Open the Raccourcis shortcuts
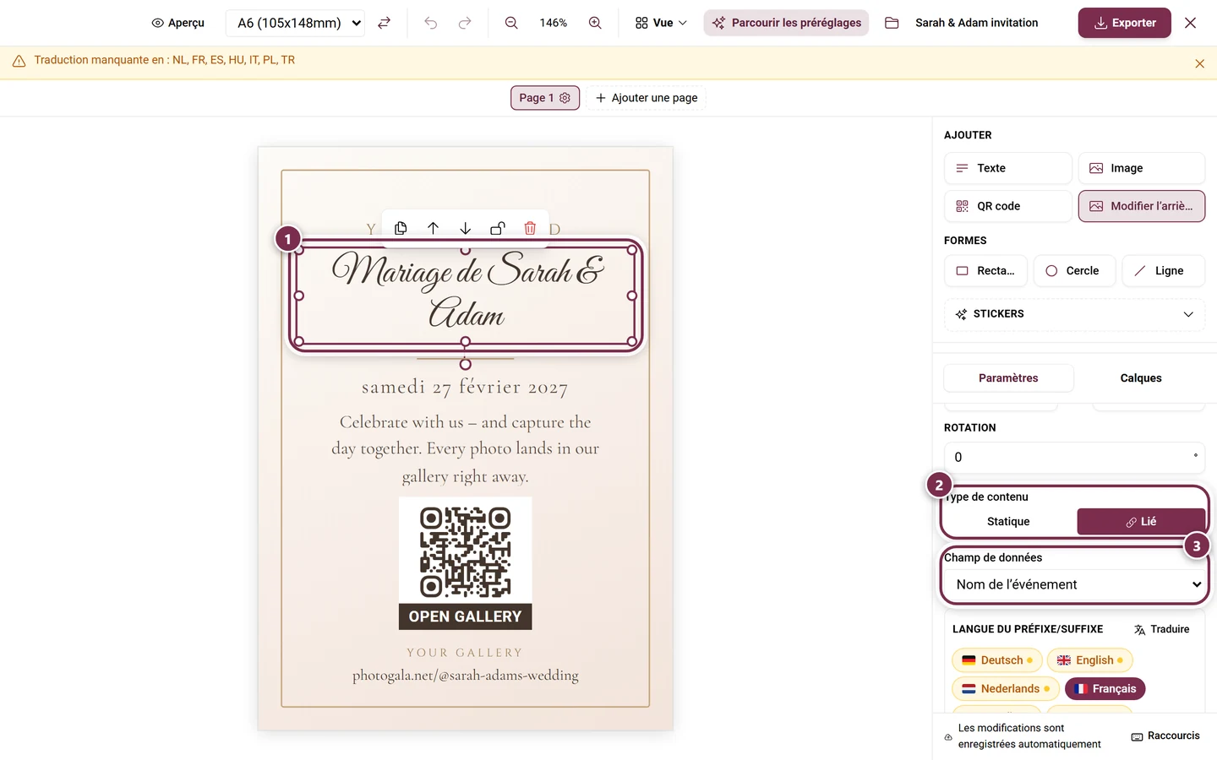This screenshot has width=1217, height=760. click(x=1165, y=736)
